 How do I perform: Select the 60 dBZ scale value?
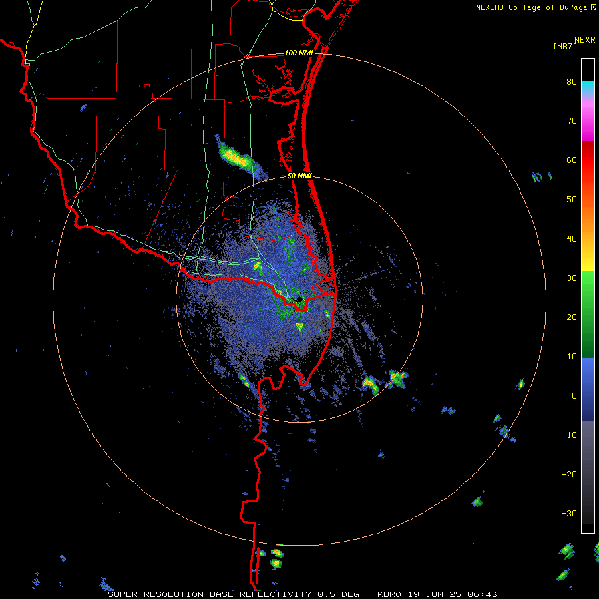[572, 160]
